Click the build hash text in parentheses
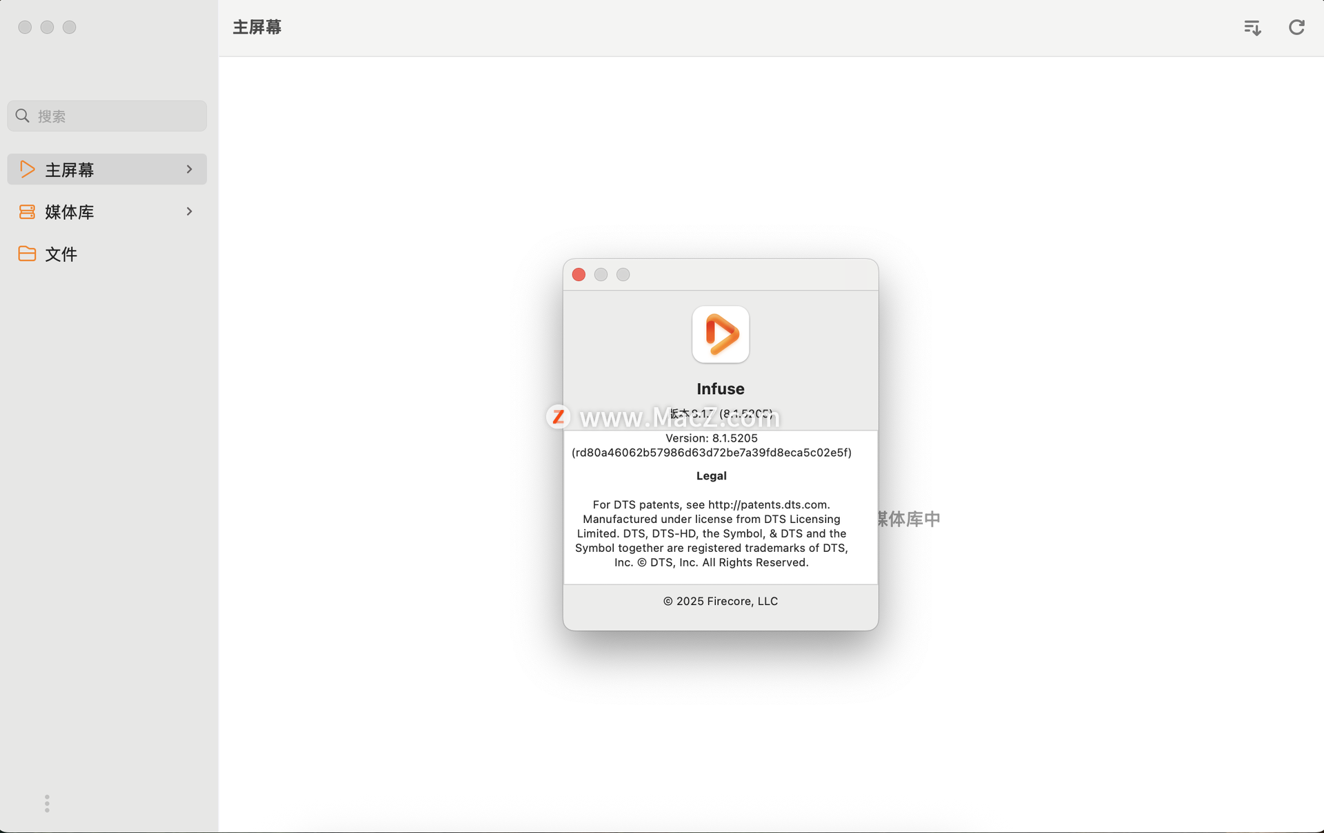This screenshot has height=833, width=1324. [x=712, y=453]
